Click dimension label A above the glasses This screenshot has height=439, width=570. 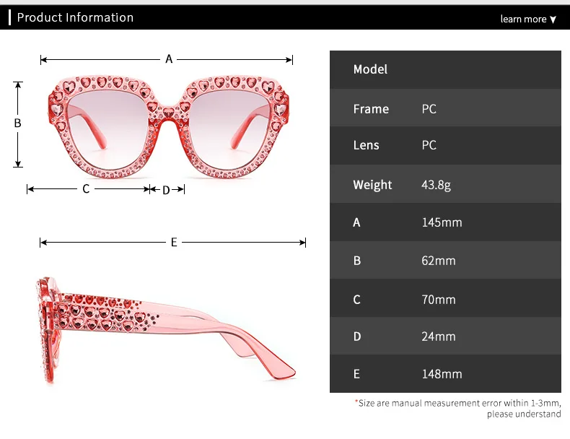point(169,59)
